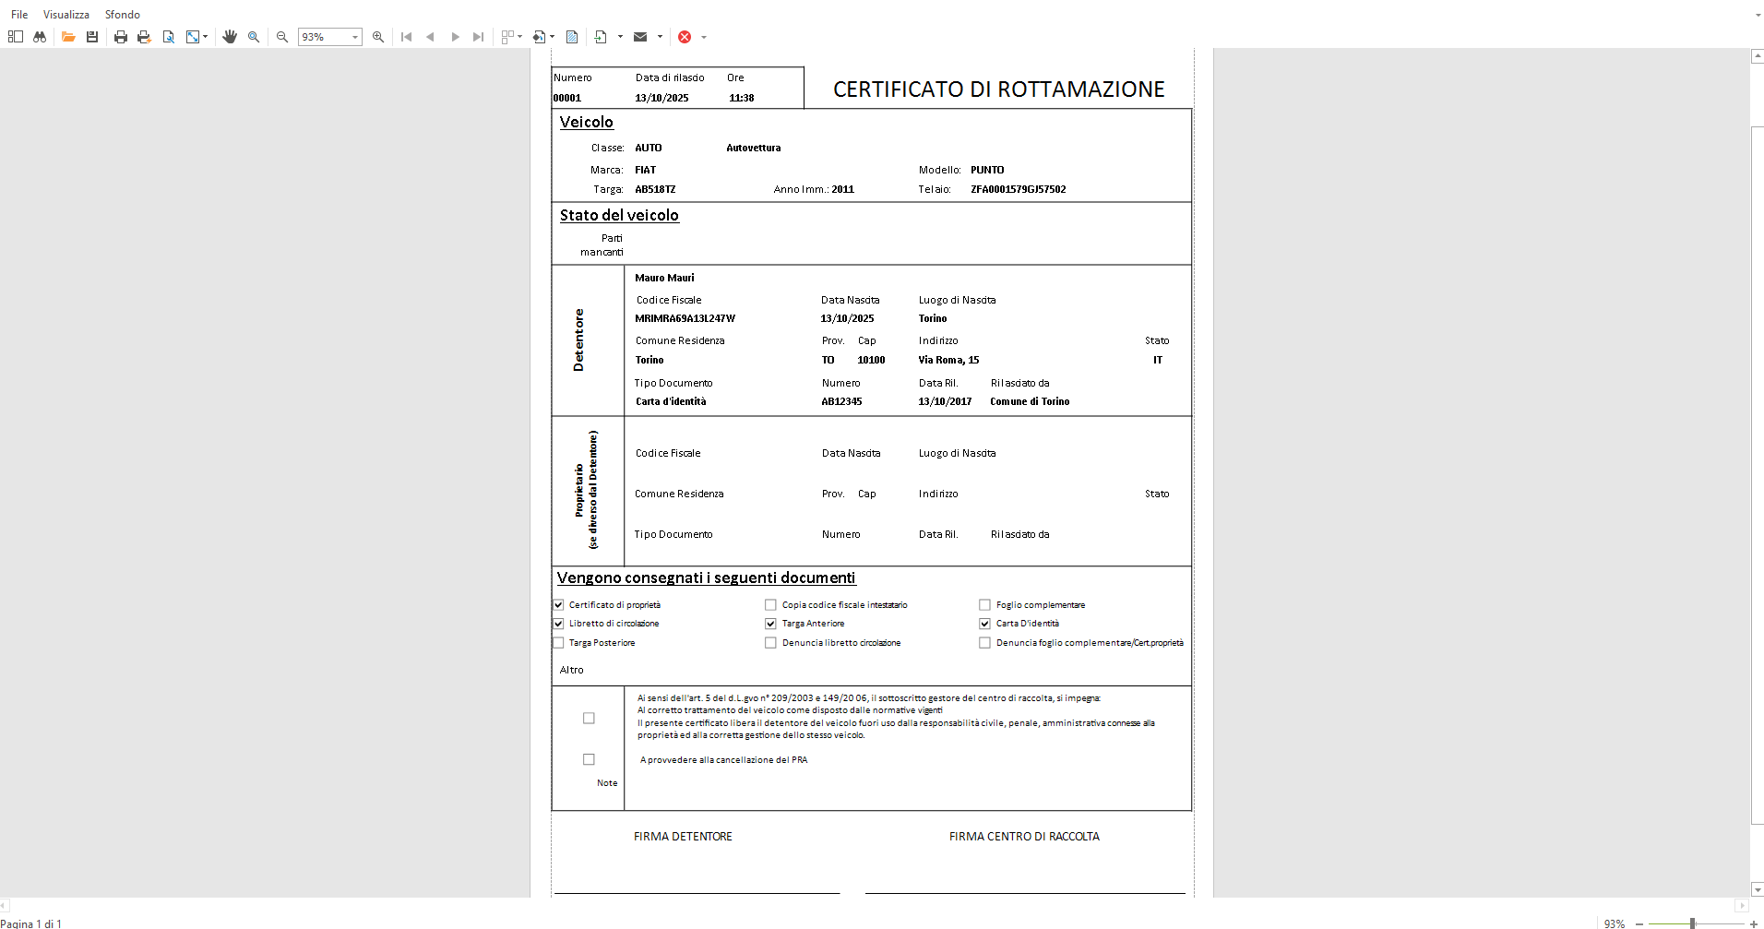Click the watermark page icon
The image size is (1764, 929).
(x=572, y=37)
